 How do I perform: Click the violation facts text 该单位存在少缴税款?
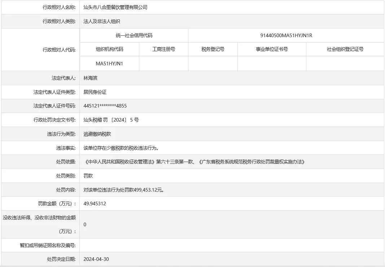click(x=121, y=148)
